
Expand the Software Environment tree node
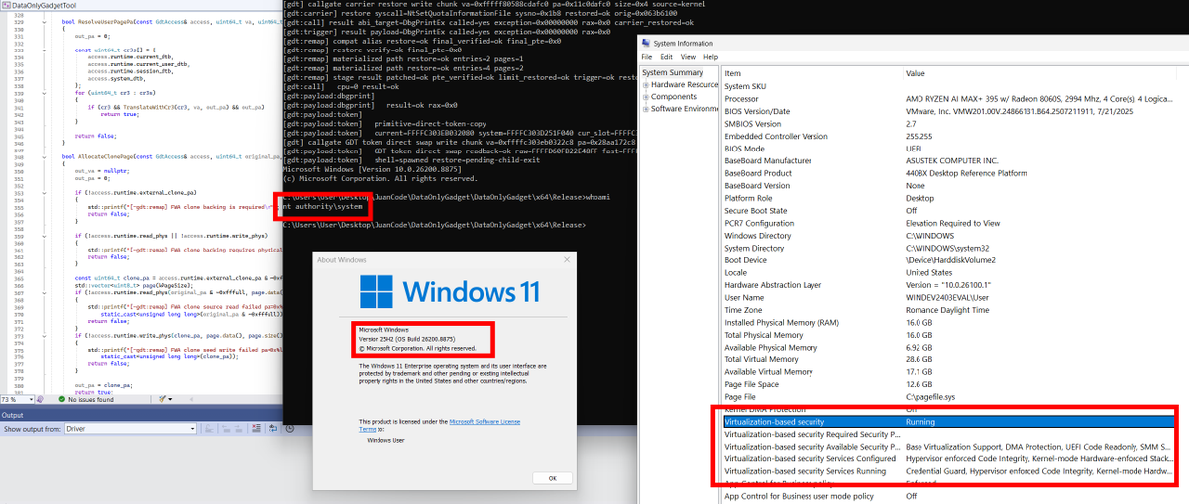[645, 108]
